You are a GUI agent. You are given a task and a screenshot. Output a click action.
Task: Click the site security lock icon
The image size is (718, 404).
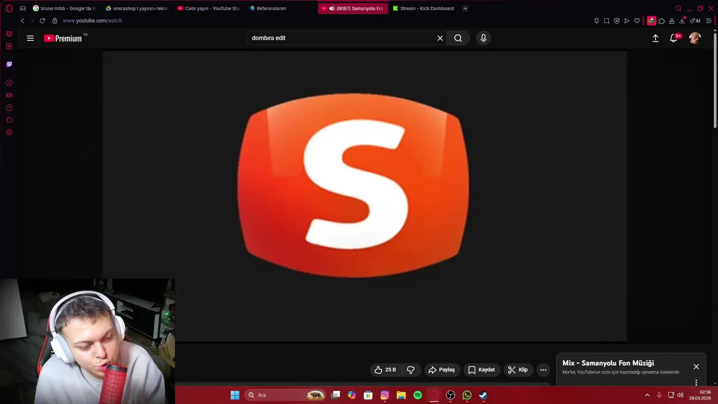54,21
